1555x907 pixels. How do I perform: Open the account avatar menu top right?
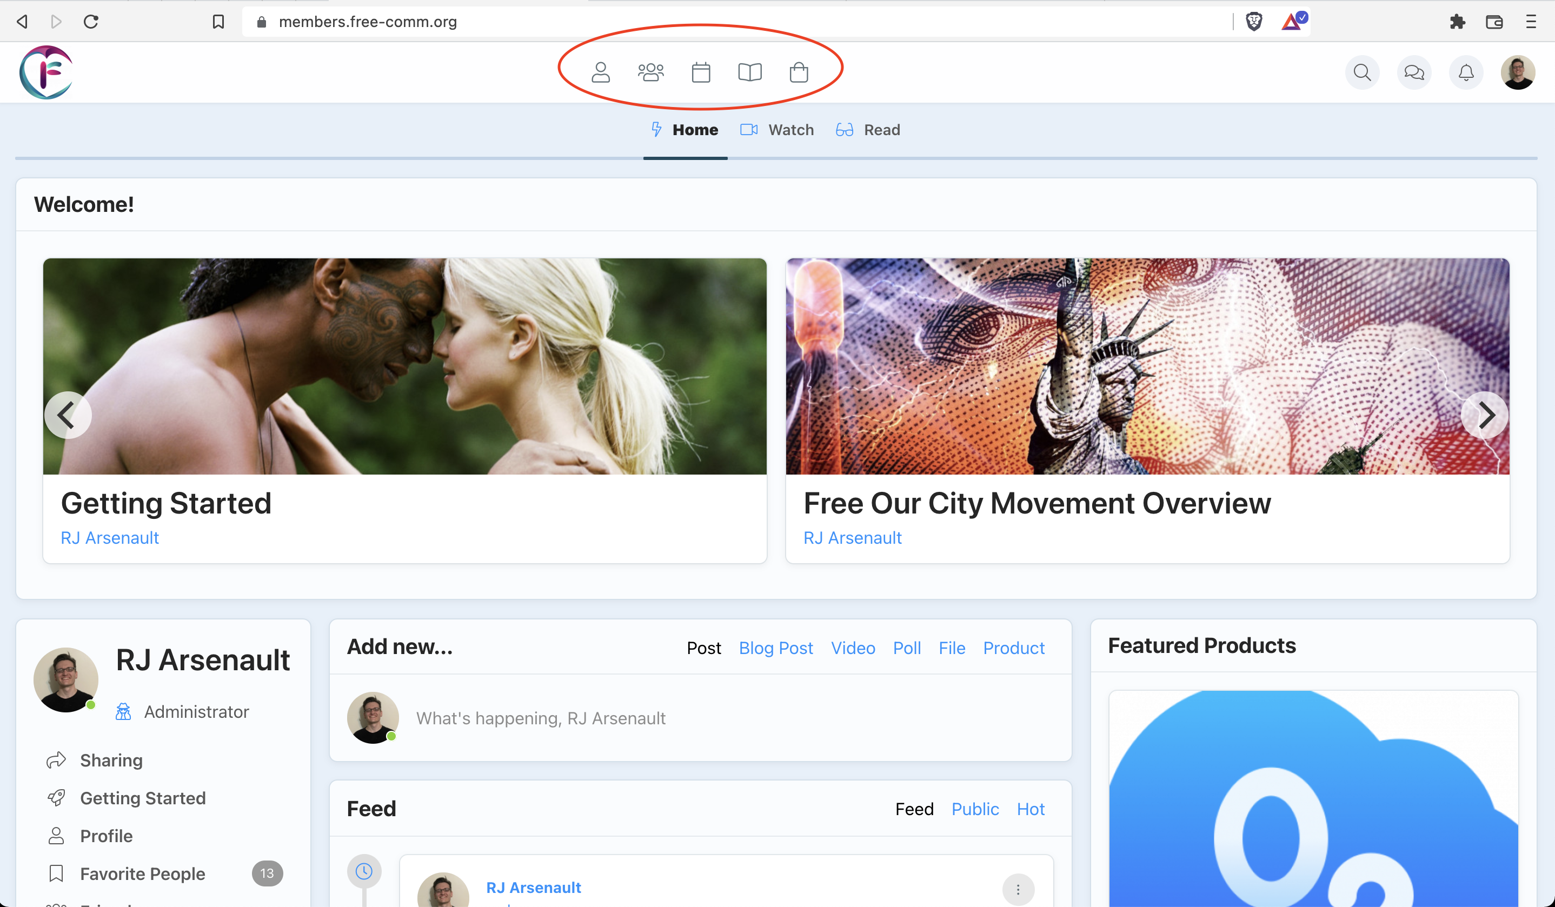pyautogui.click(x=1517, y=73)
